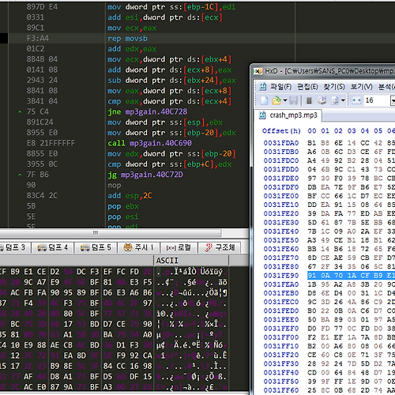Select mov ecx,eax instruction line
This screenshot has width=395, height=395.
point(132,28)
